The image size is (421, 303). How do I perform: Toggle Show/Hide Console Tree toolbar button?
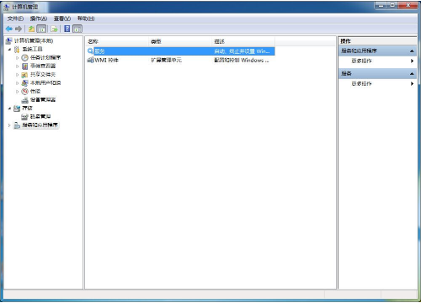(x=41, y=29)
